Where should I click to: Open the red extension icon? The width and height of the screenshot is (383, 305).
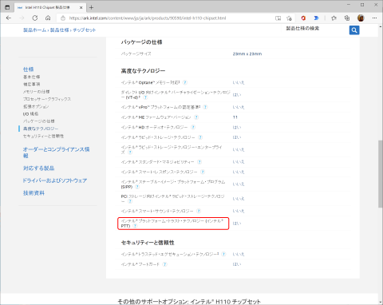303,18
